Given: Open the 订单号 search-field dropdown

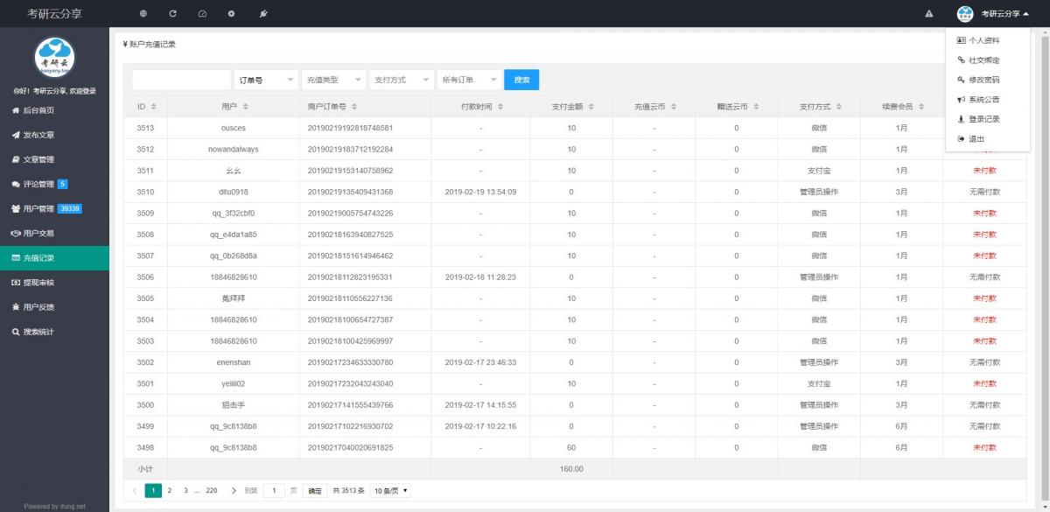Looking at the screenshot, I should coord(266,80).
